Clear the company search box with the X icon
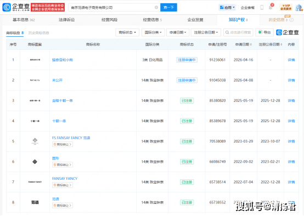 coord(156,7)
